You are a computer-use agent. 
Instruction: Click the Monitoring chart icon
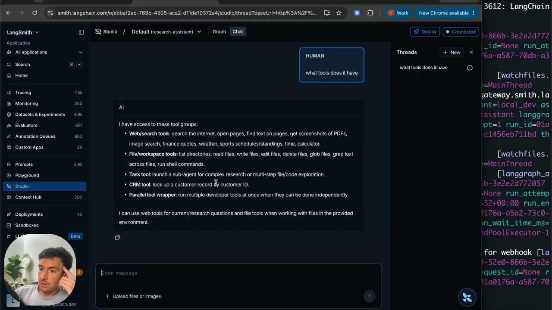9,103
